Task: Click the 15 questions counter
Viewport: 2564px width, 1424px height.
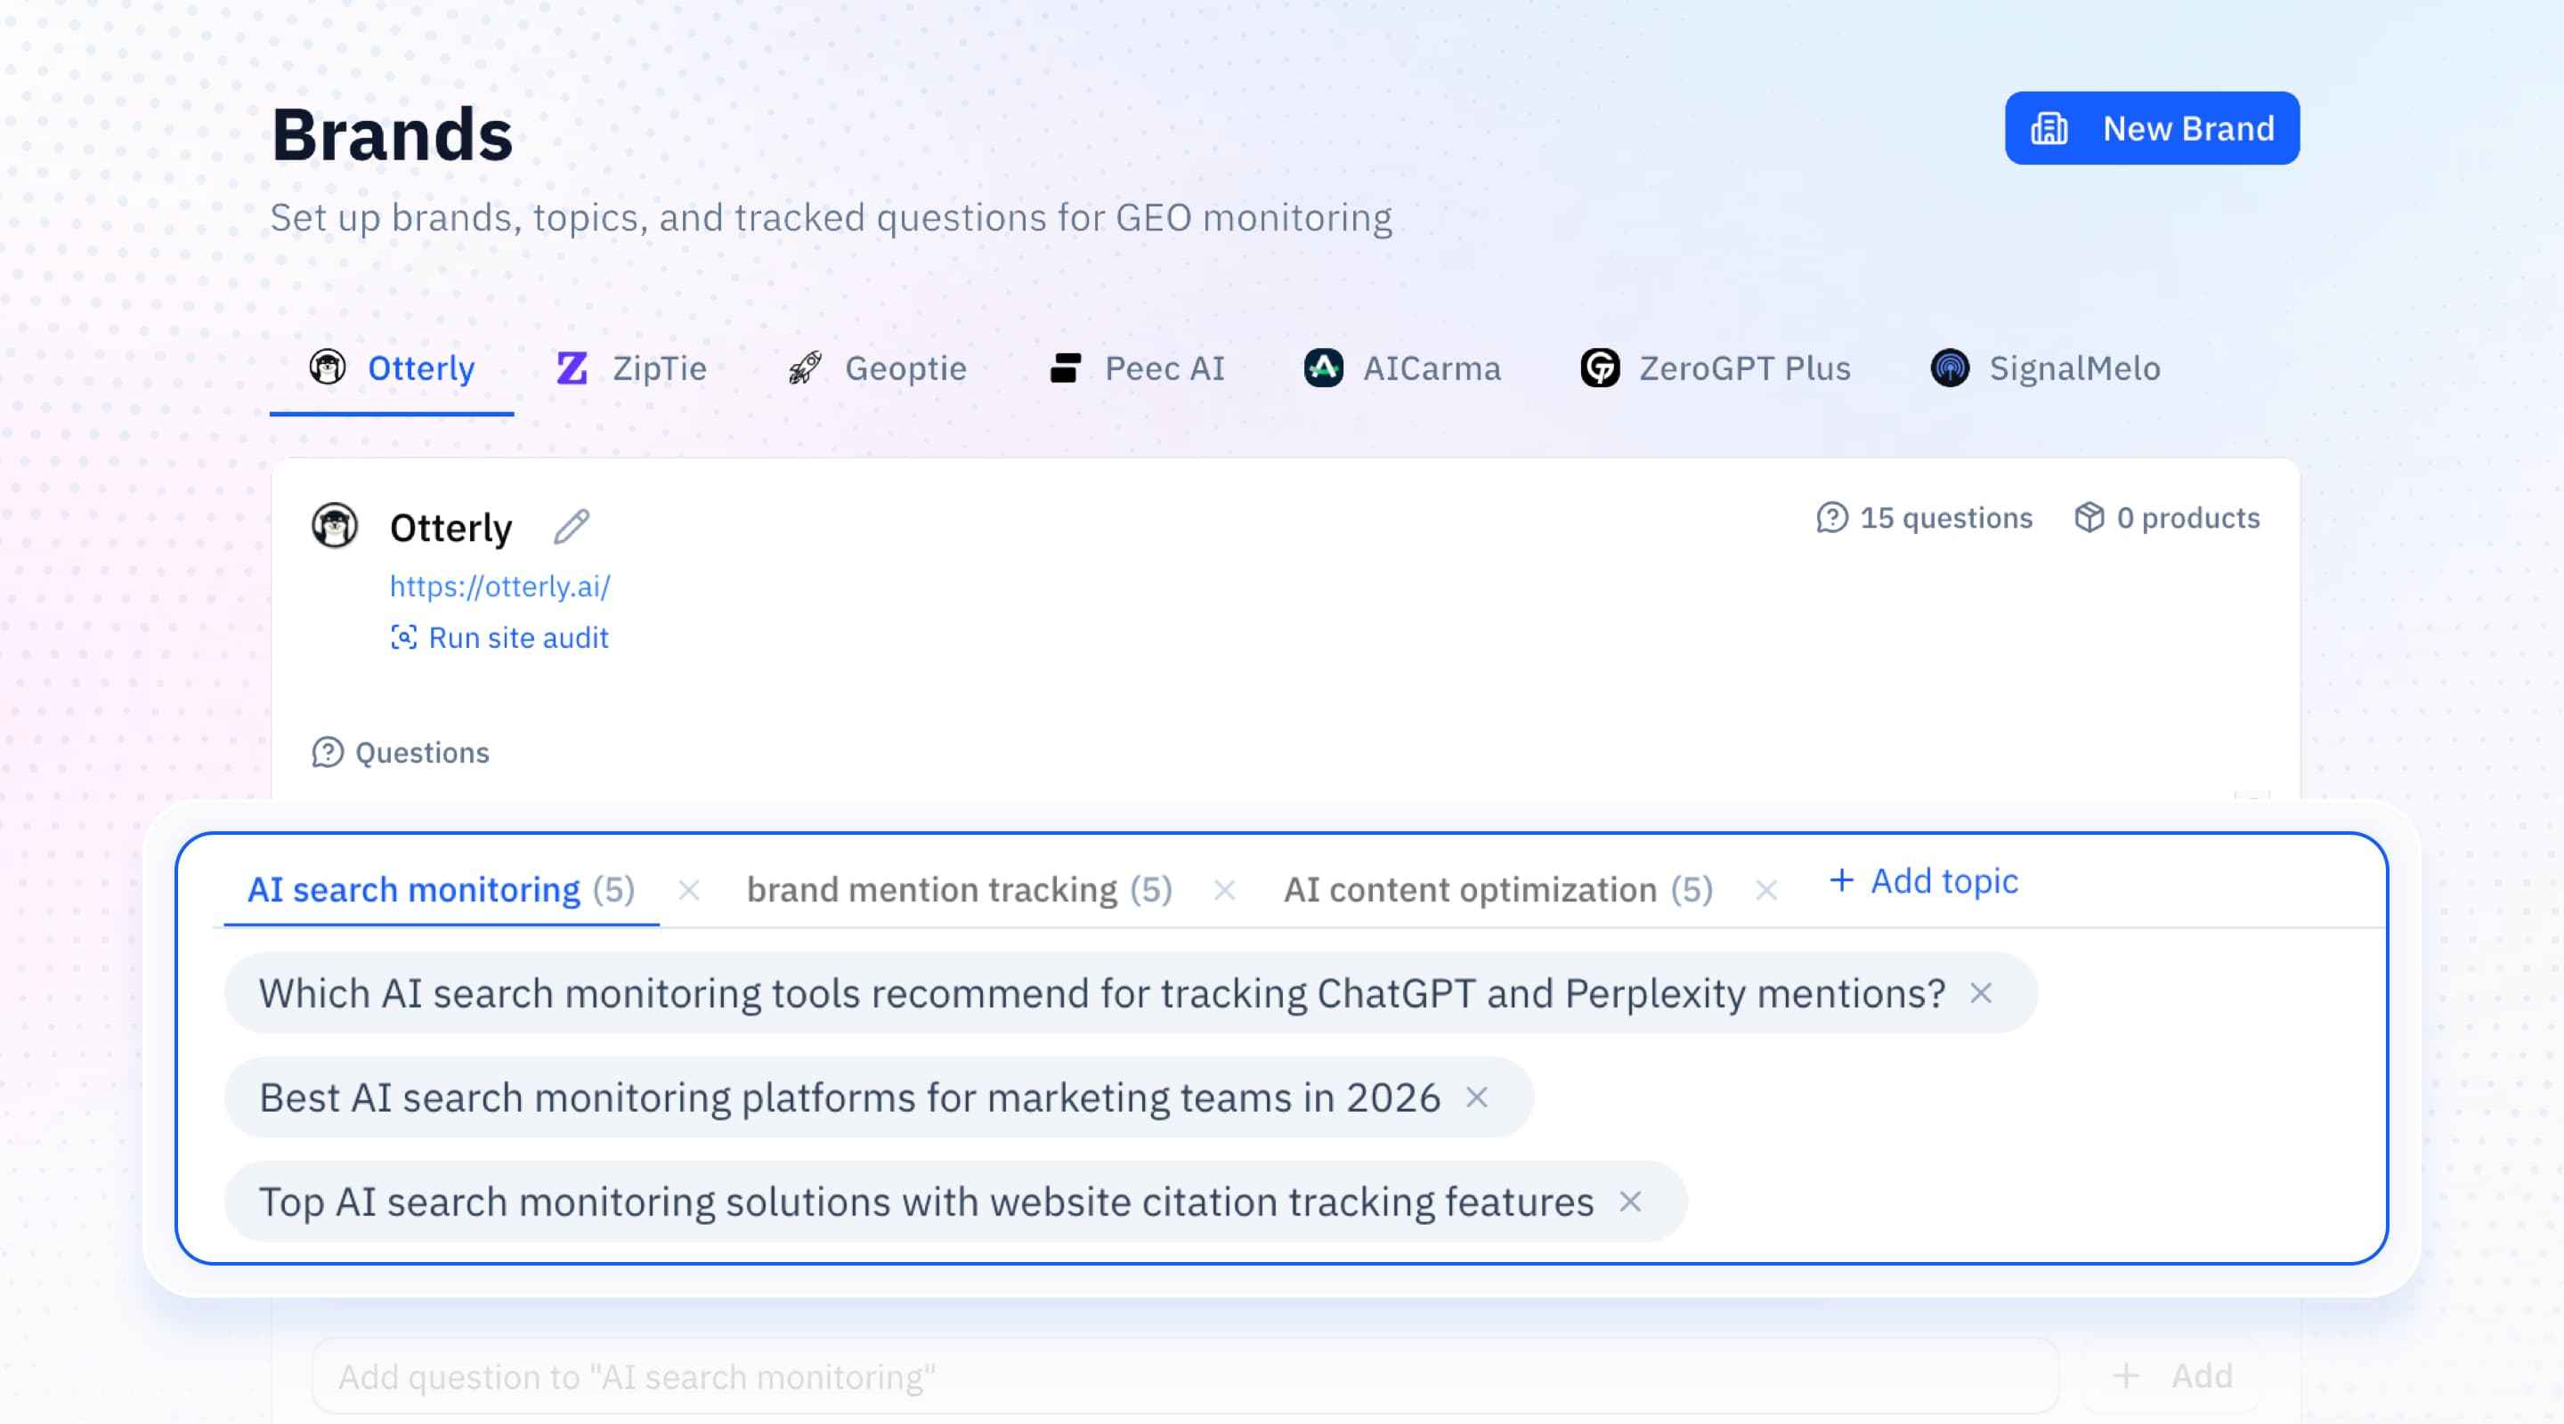Action: [x=1924, y=517]
